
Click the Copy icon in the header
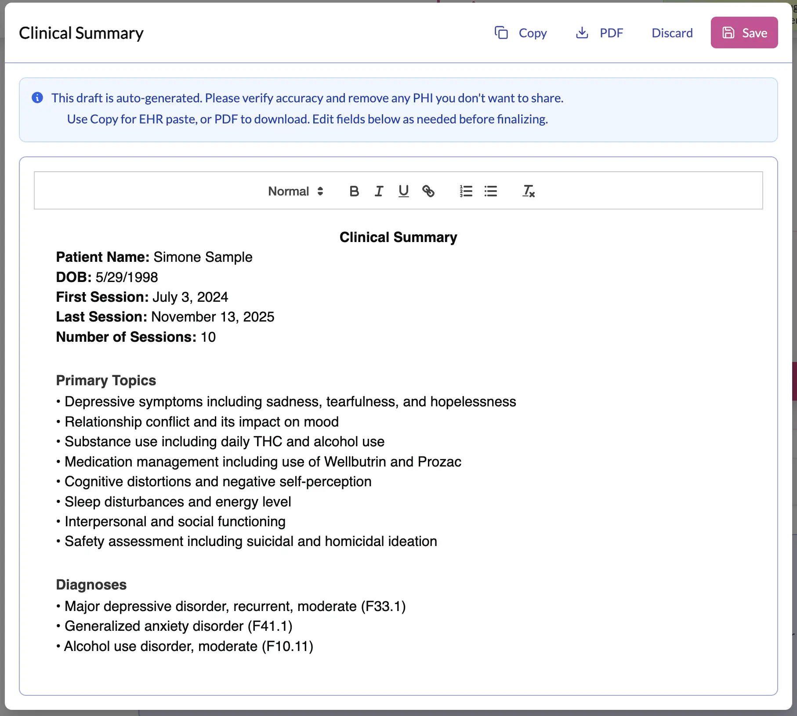click(502, 33)
